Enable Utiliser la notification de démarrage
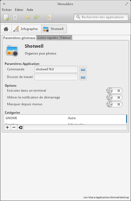 pos(114,97)
